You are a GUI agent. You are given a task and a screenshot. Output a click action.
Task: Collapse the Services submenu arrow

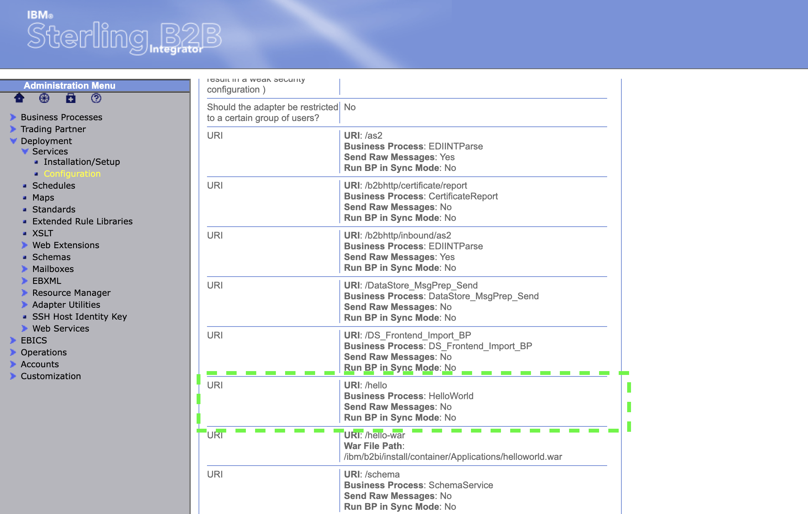25,151
